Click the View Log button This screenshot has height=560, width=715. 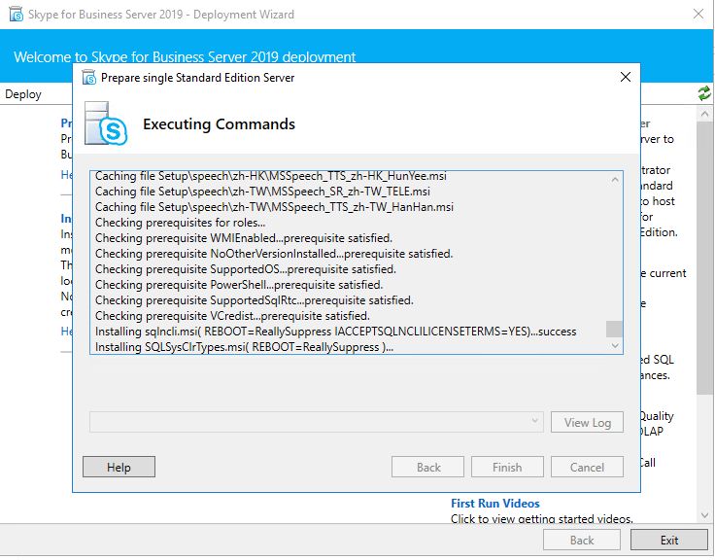click(x=587, y=422)
